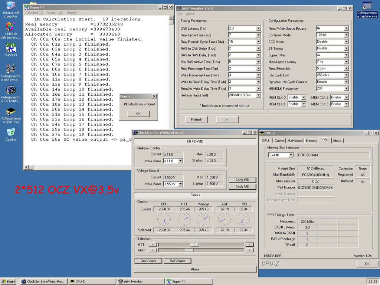Expand MEM CLK 0 dropdown
Image resolution: width=380 pixels, height=285 pixels.
(304, 98)
